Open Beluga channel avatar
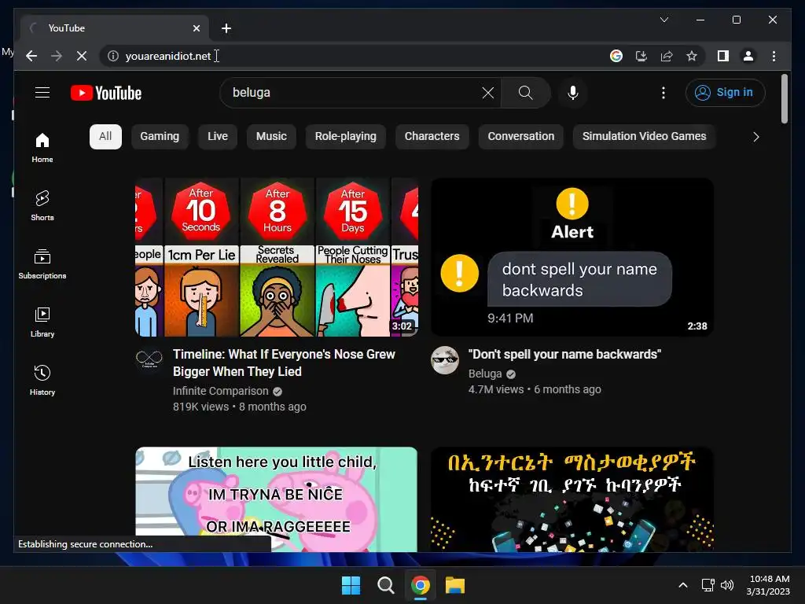The width and height of the screenshot is (805, 604). point(445,360)
